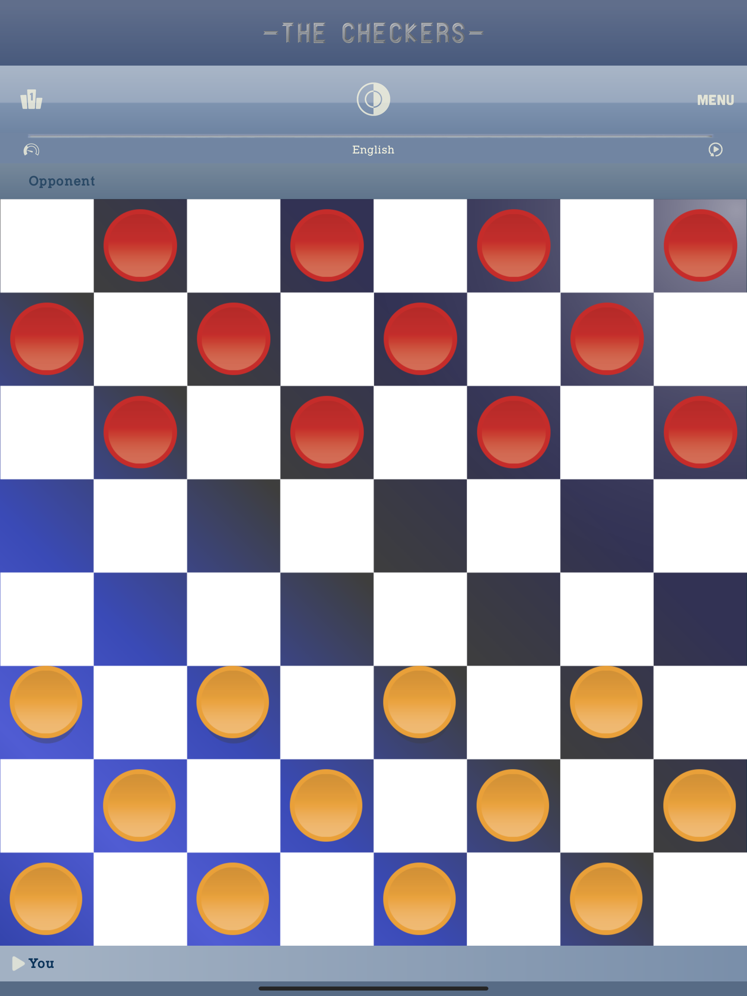Click empty dark square in fifth row, eighth column
The width and height of the screenshot is (747, 996).
pyautogui.click(x=700, y=619)
